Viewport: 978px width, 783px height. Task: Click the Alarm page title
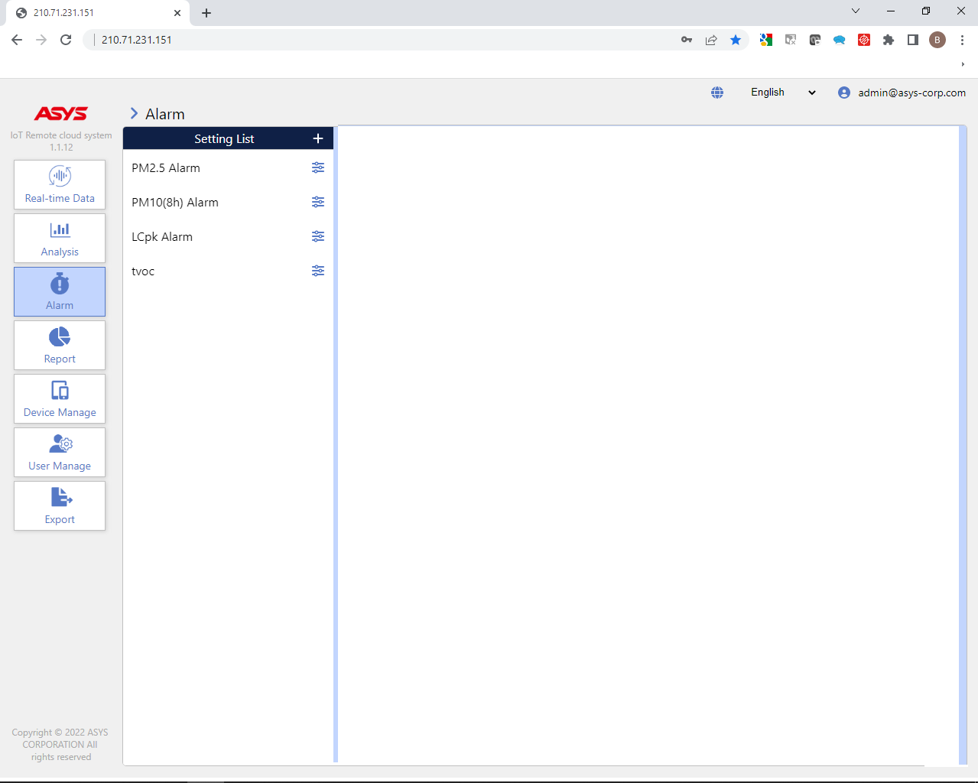coord(165,114)
